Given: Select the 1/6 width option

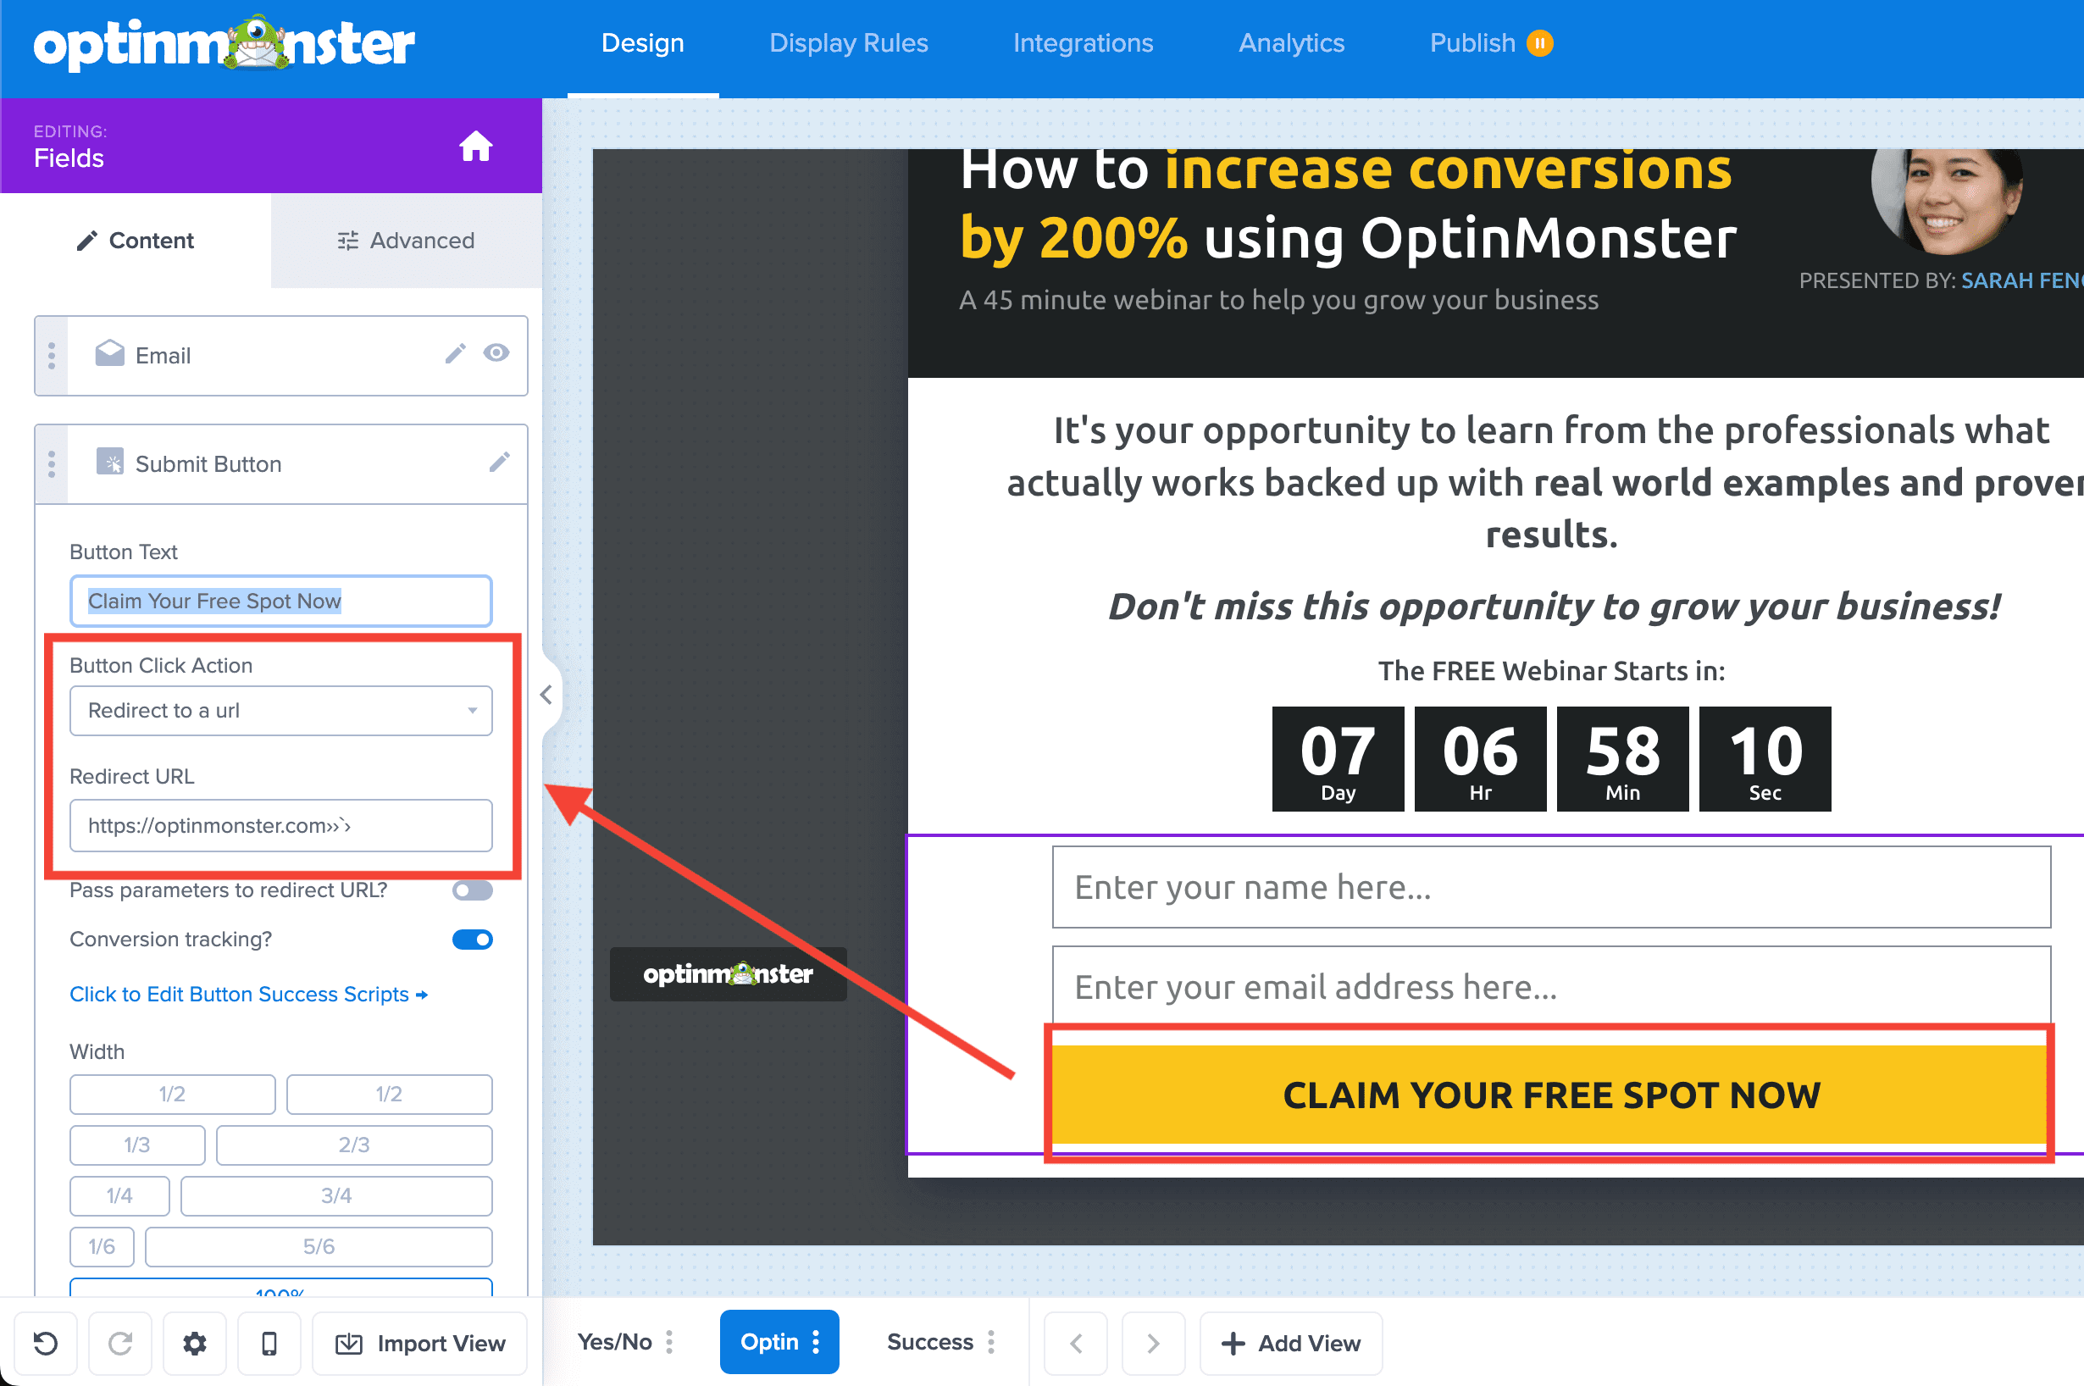Looking at the screenshot, I should (x=102, y=1247).
